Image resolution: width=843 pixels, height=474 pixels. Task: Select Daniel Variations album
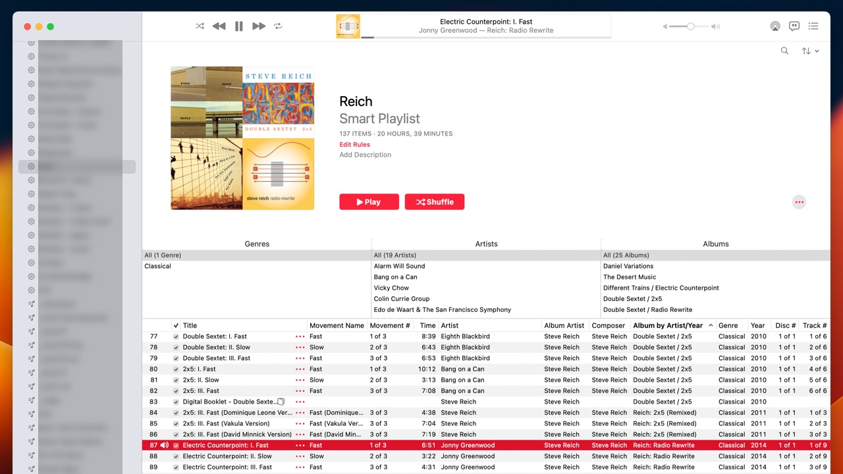tap(716, 266)
